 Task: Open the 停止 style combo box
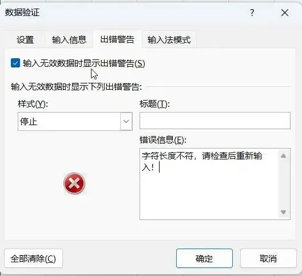pos(75,122)
